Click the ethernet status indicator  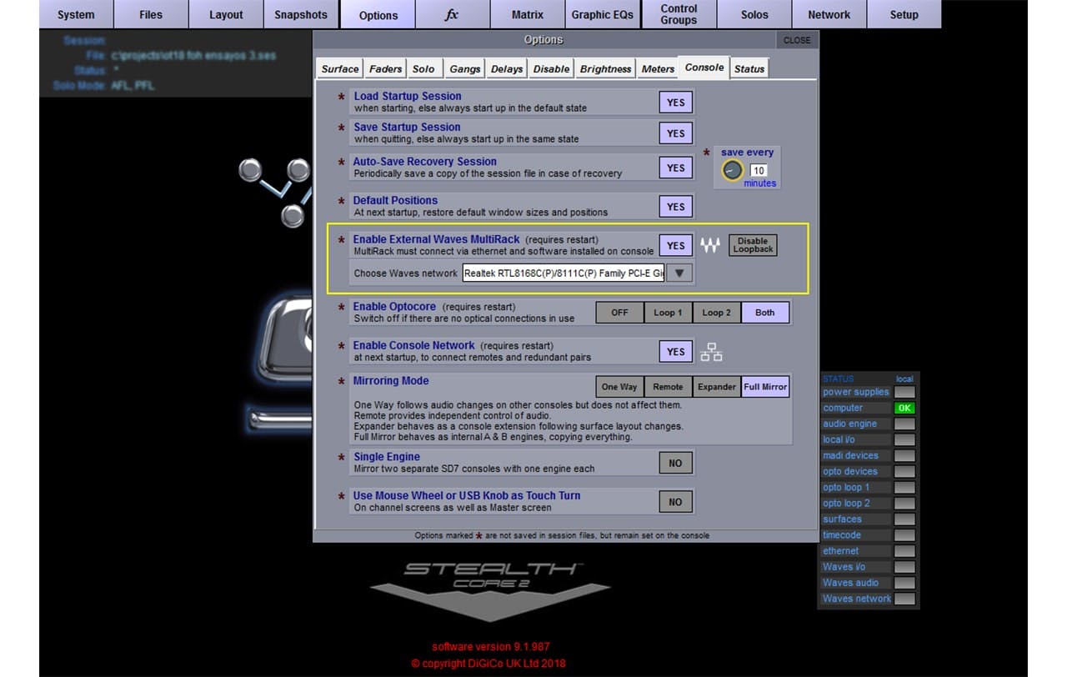tap(904, 551)
